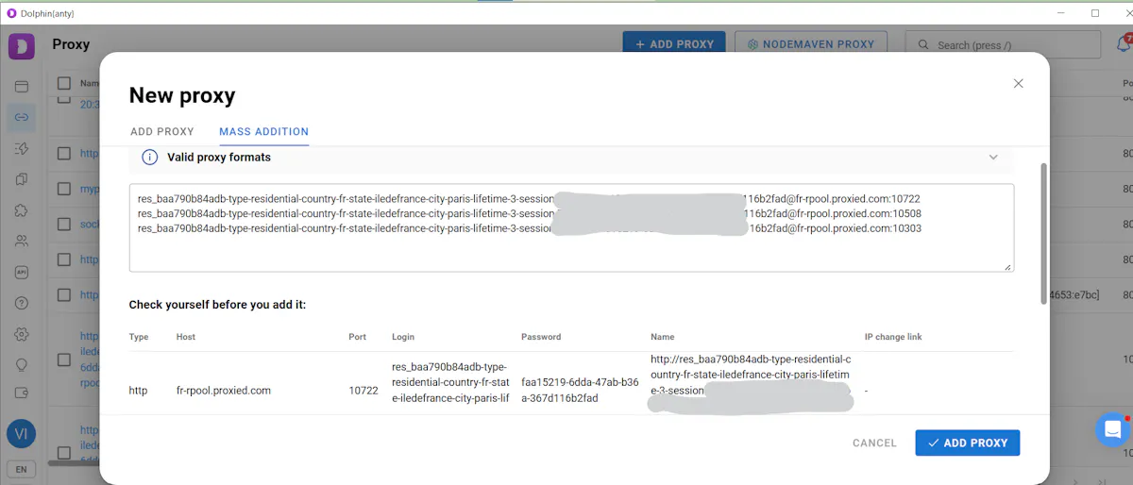The image size is (1133, 485).
Task: Tick the checkbox of the 'myp' proxy row
Action: tap(63, 189)
